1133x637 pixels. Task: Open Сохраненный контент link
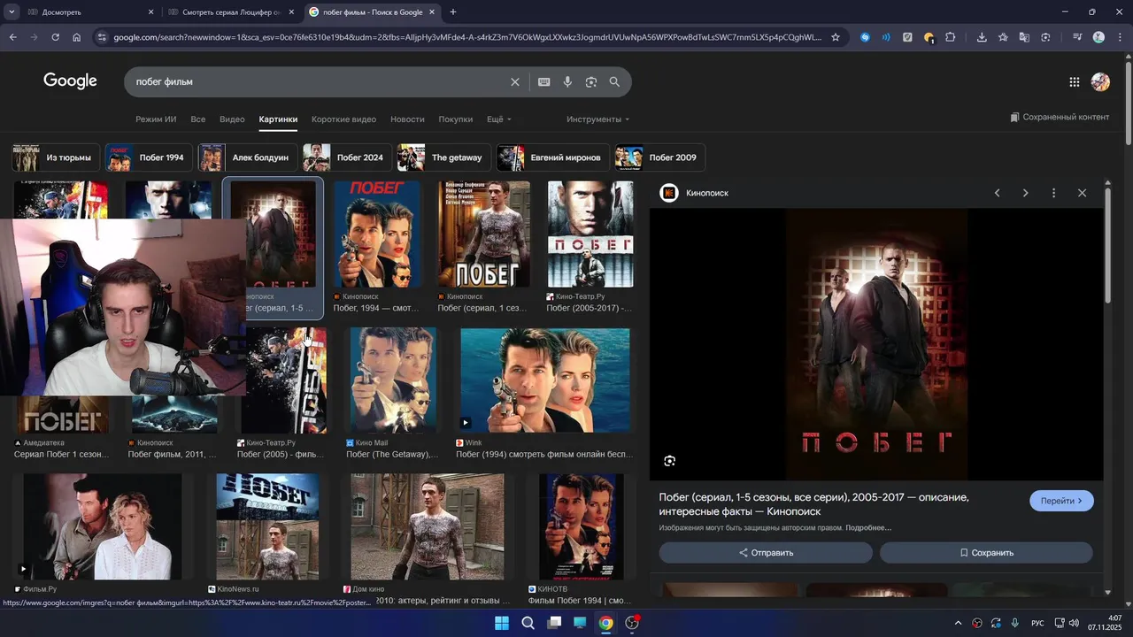click(x=1060, y=118)
